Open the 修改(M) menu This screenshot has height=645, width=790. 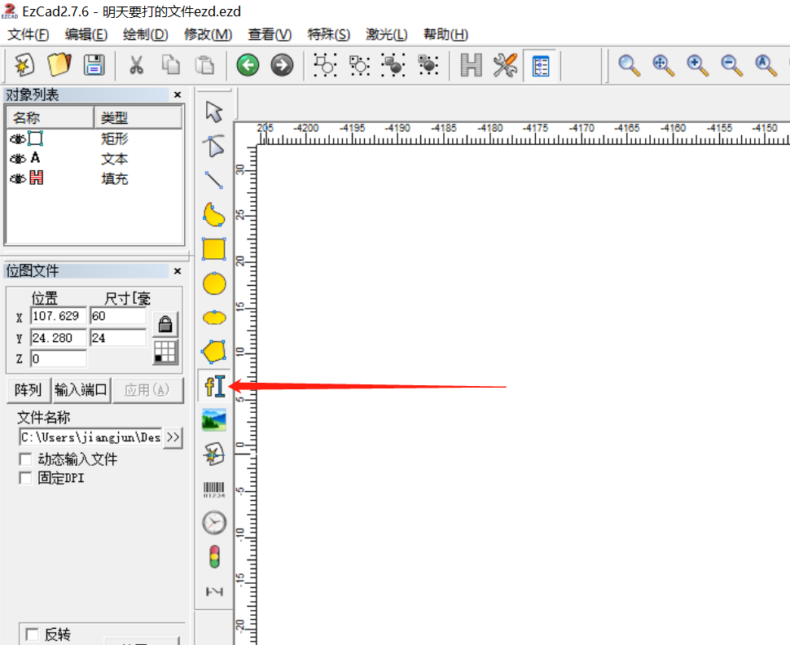click(x=208, y=34)
